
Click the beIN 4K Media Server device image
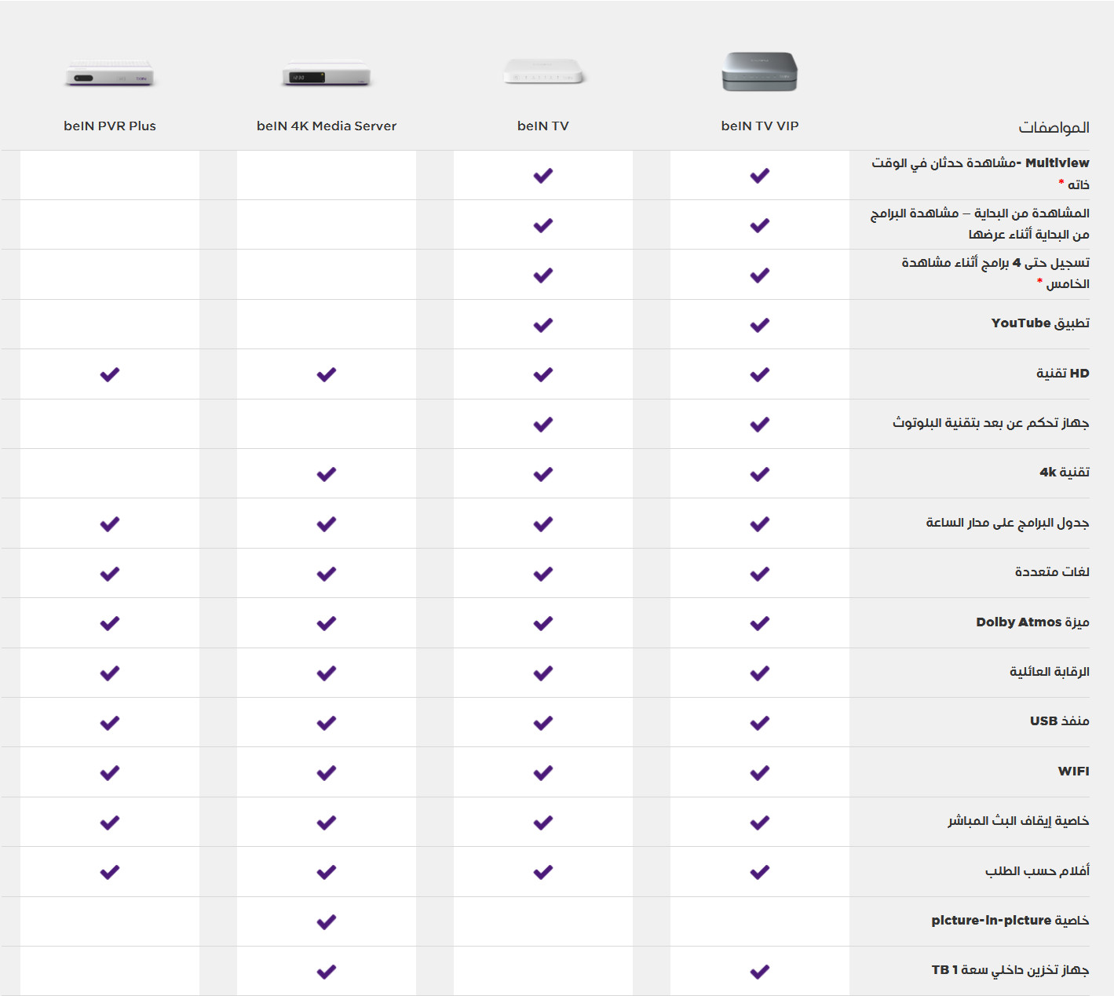327,75
